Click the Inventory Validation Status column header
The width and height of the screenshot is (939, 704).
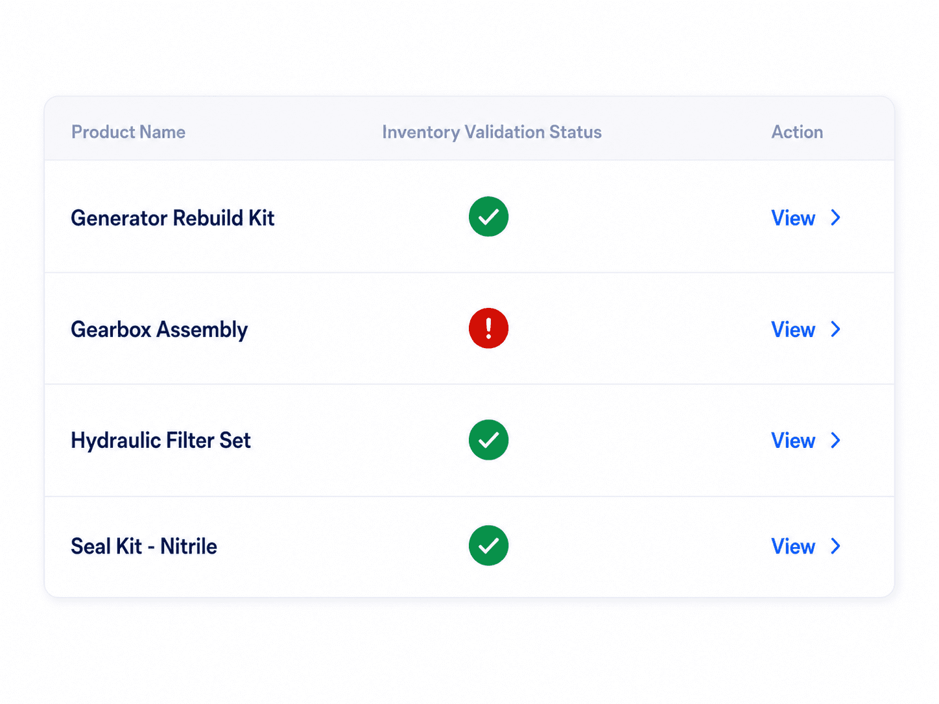(x=492, y=132)
